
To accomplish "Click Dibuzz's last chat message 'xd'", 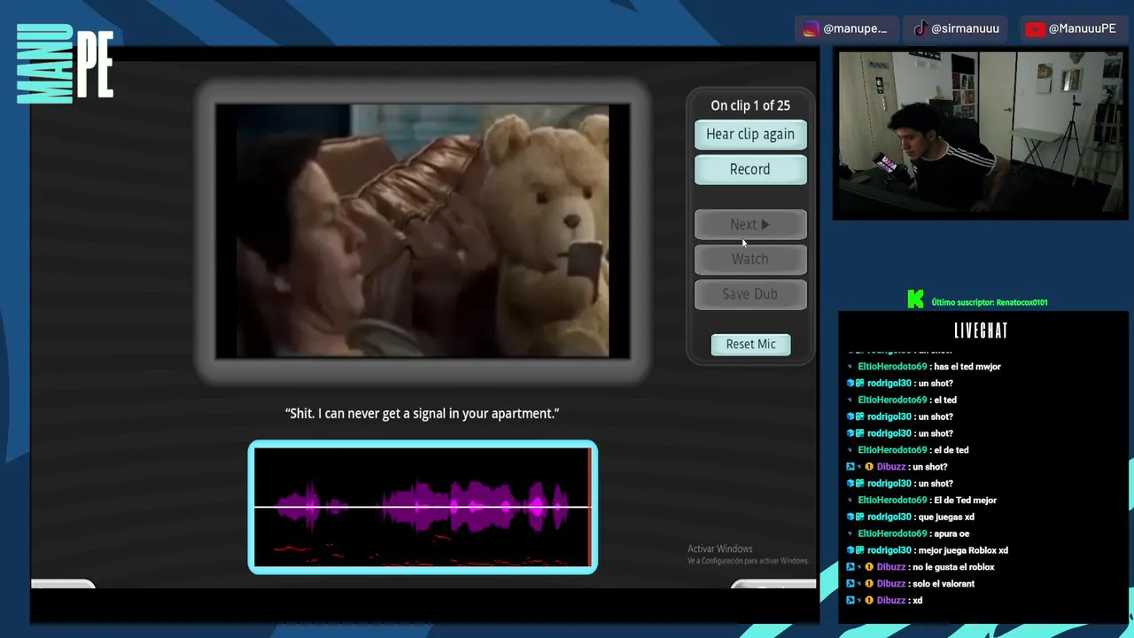I will [x=917, y=601].
